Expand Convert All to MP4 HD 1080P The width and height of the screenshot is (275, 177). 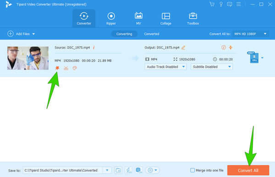click(x=250, y=34)
